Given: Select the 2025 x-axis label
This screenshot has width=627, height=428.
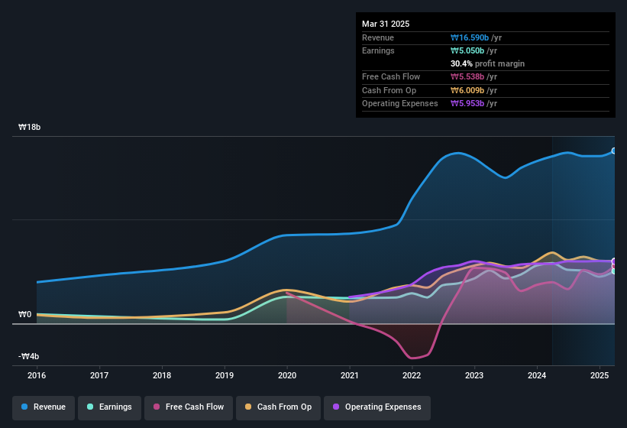Looking at the screenshot, I should click(x=600, y=375).
